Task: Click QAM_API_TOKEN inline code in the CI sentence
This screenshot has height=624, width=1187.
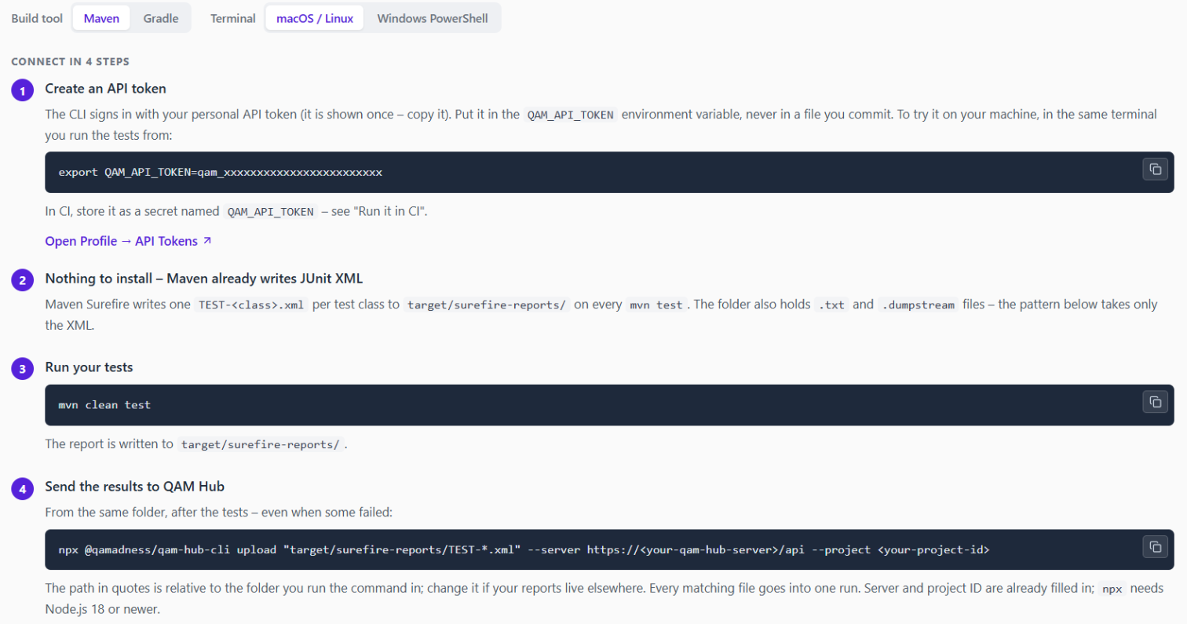Action: [x=270, y=212]
